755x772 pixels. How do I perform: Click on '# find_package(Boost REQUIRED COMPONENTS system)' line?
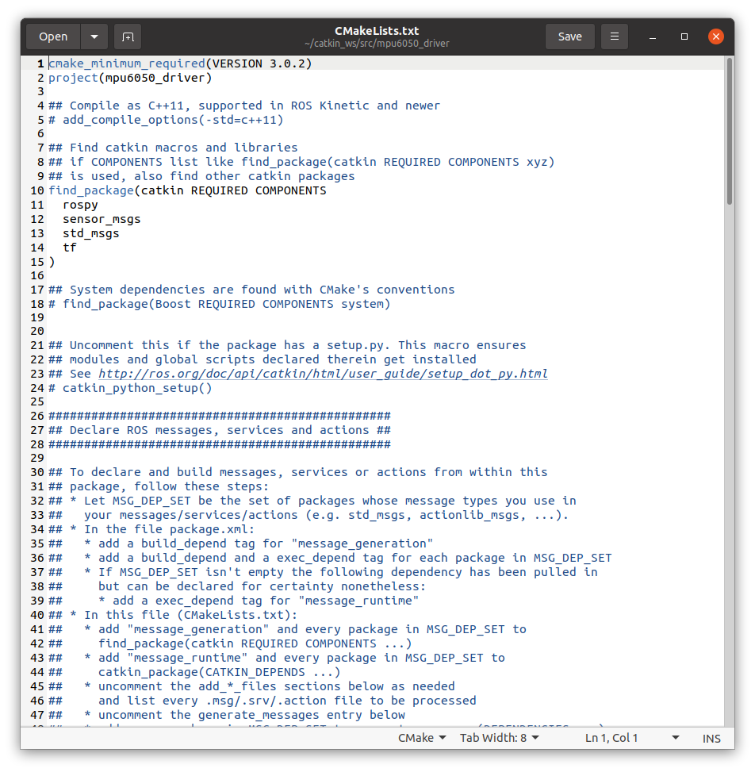pos(219,304)
